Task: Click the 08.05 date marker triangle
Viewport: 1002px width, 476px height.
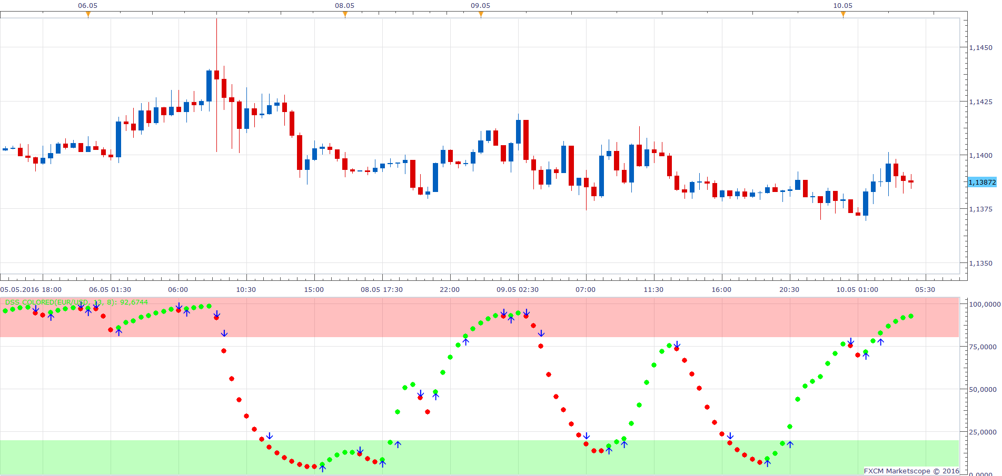Action: coord(345,14)
